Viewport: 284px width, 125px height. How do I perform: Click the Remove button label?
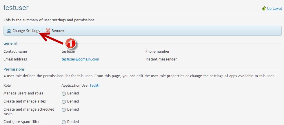tap(58, 31)
